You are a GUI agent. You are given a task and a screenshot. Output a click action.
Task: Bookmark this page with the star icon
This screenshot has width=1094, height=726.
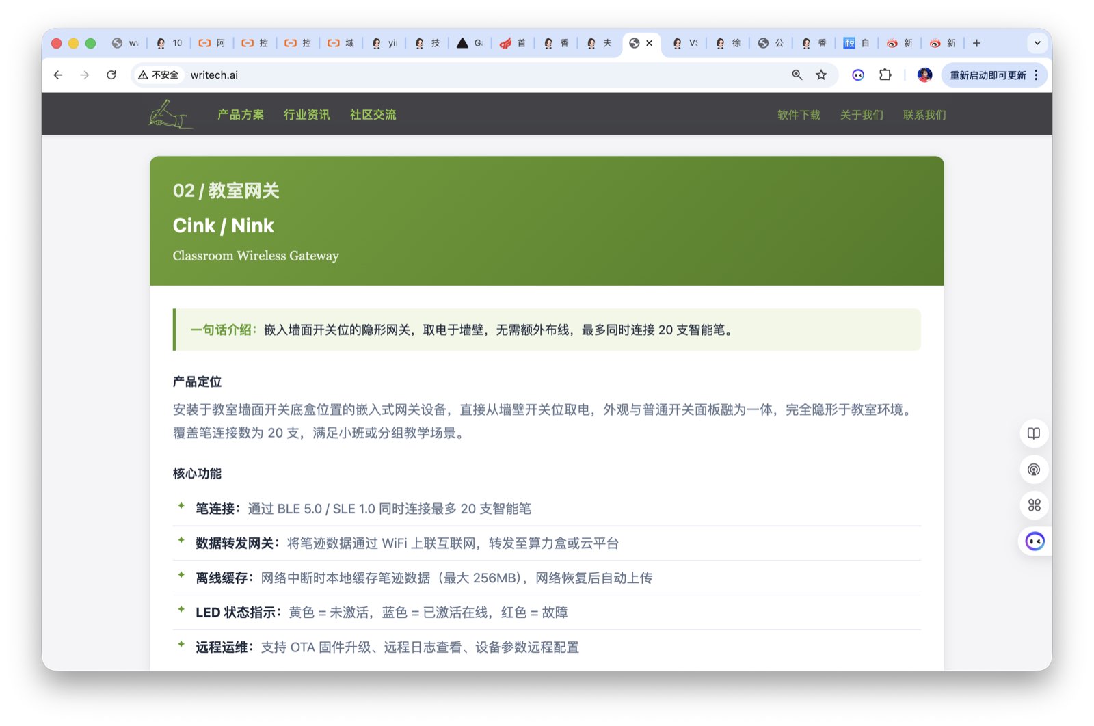pos(821,75)
